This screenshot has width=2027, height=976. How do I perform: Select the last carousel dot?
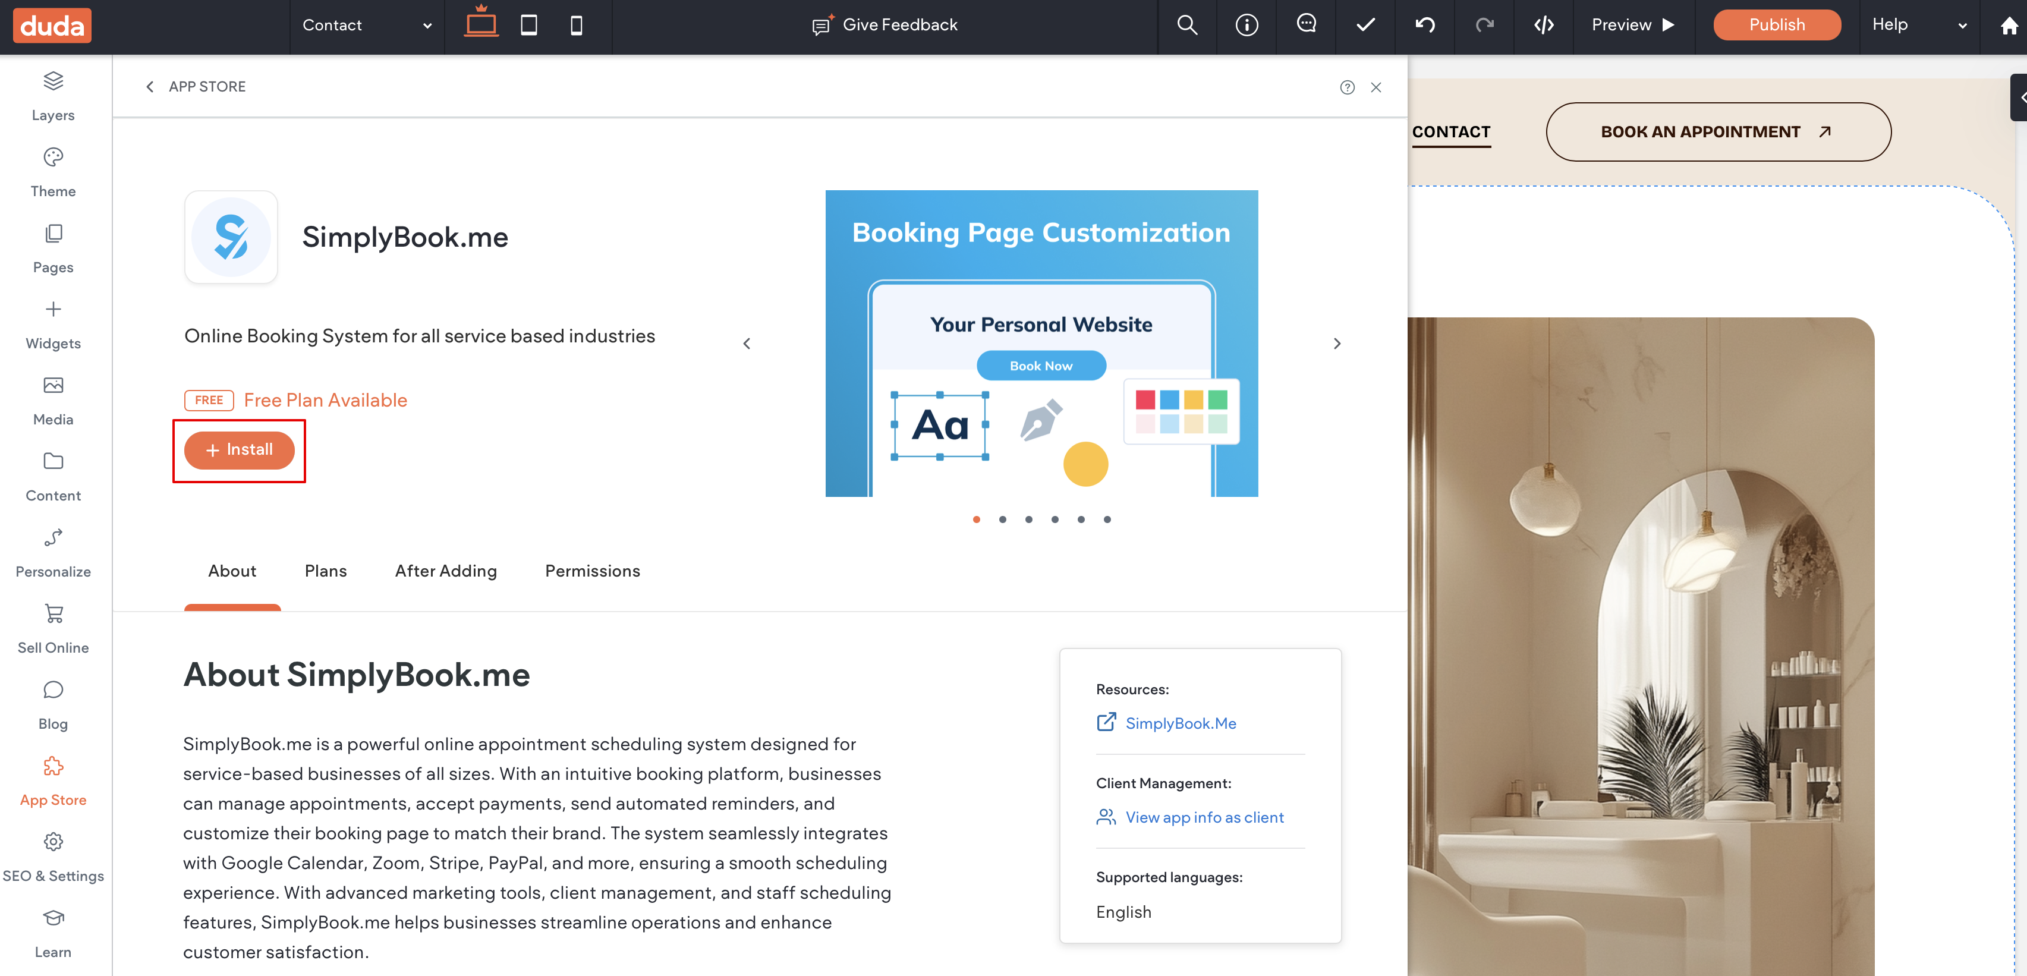tap(1107, 520)
